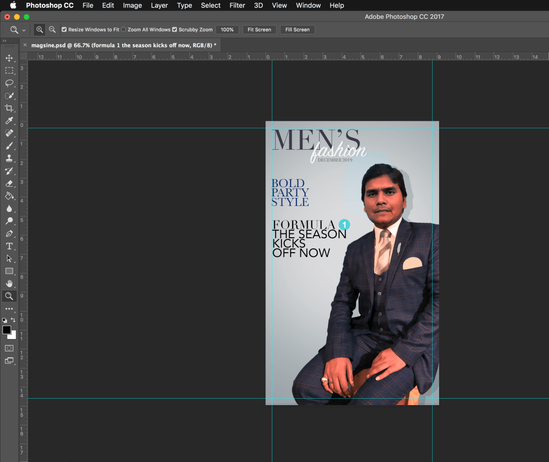Pick the Crop tool
549x462 pixels.
[x=9, y=108]
